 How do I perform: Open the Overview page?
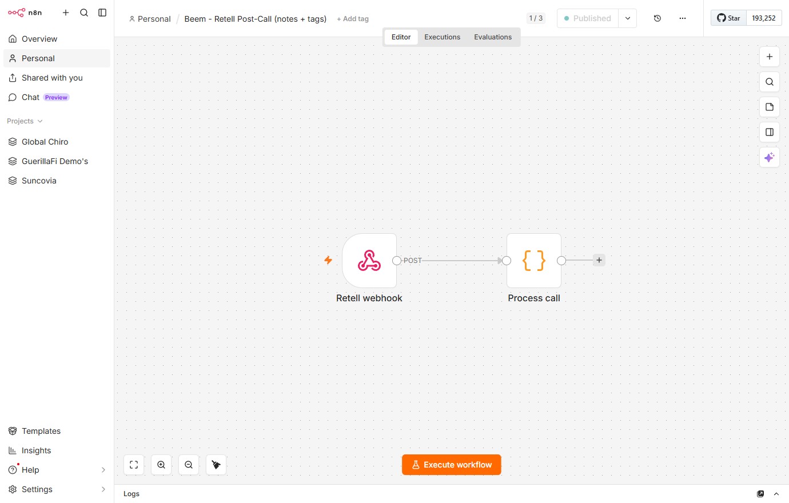57,39
